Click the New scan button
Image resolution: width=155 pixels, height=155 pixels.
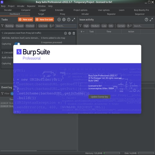tap(25, 20)
